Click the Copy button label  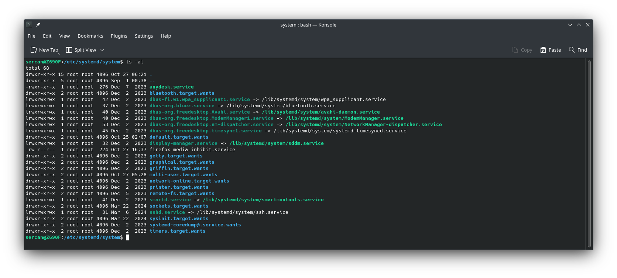tap(527, 50)
